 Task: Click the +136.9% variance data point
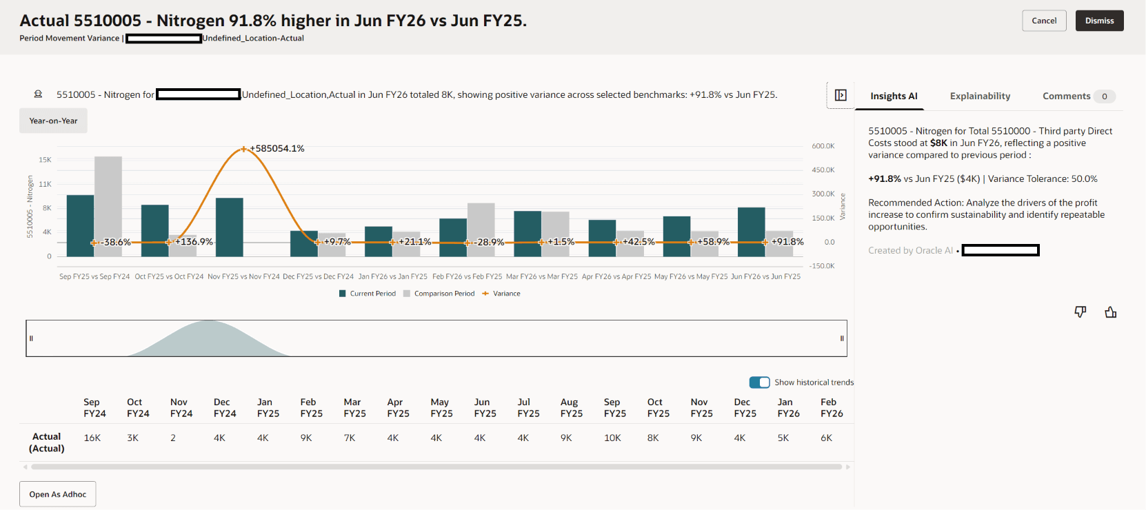[169, 242]
